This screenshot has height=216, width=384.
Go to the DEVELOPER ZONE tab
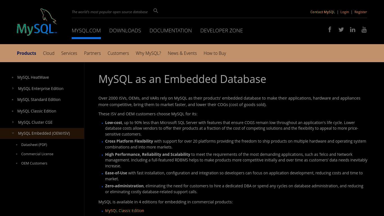pyautogui.click(x=222, y=30)
